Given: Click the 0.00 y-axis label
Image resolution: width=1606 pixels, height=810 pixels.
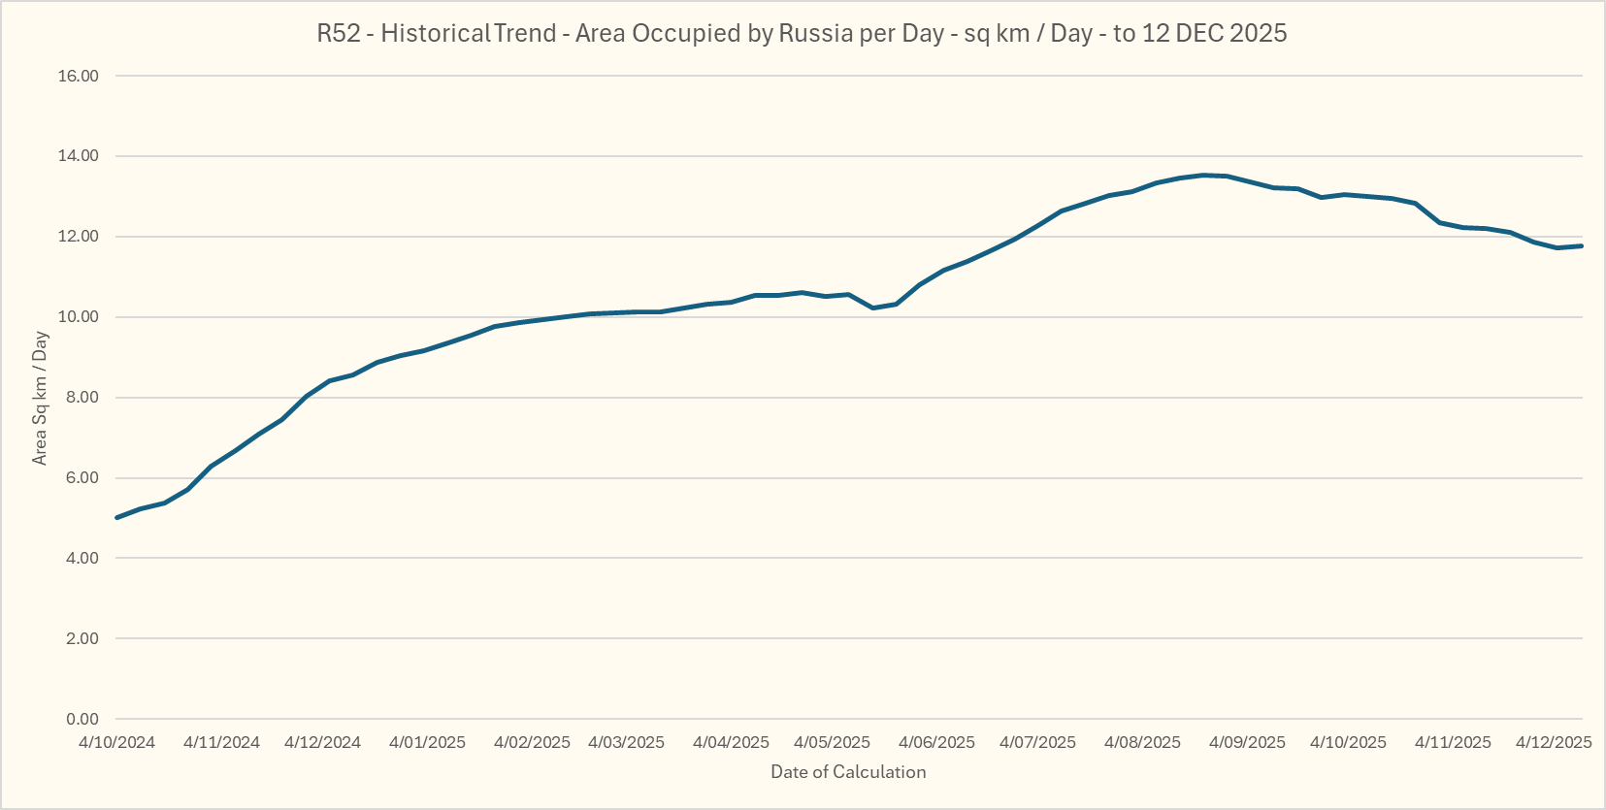Looking at the screenshot, I should click(82, 719).
